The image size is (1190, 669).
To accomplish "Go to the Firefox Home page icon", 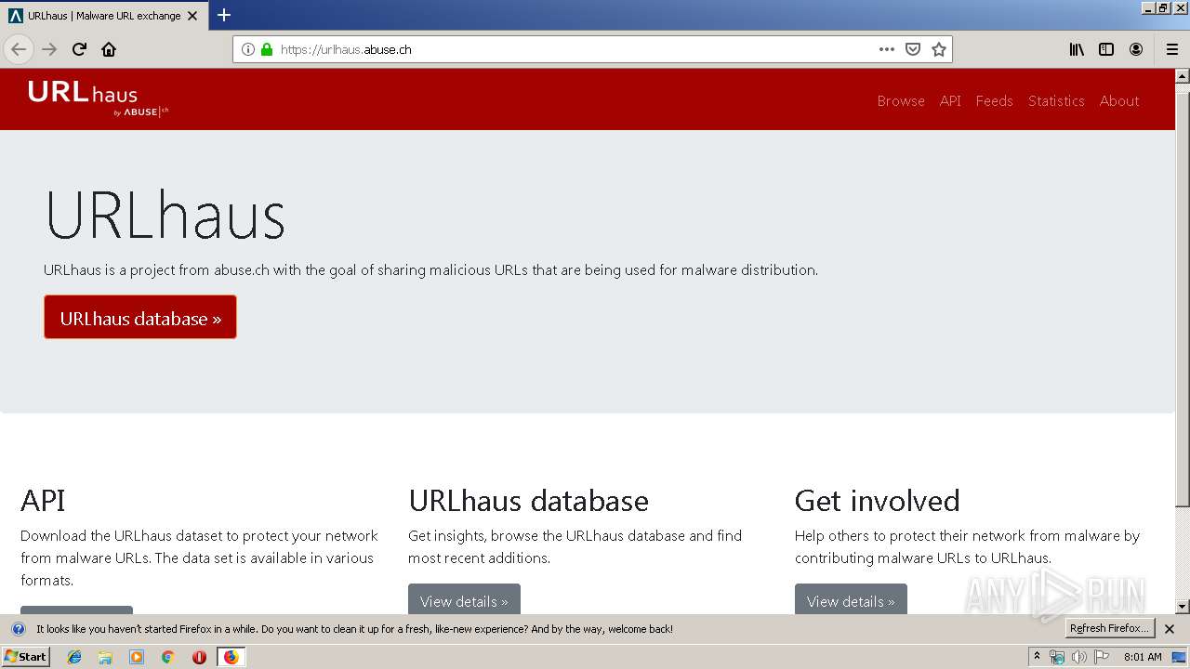I will (109, 49).
